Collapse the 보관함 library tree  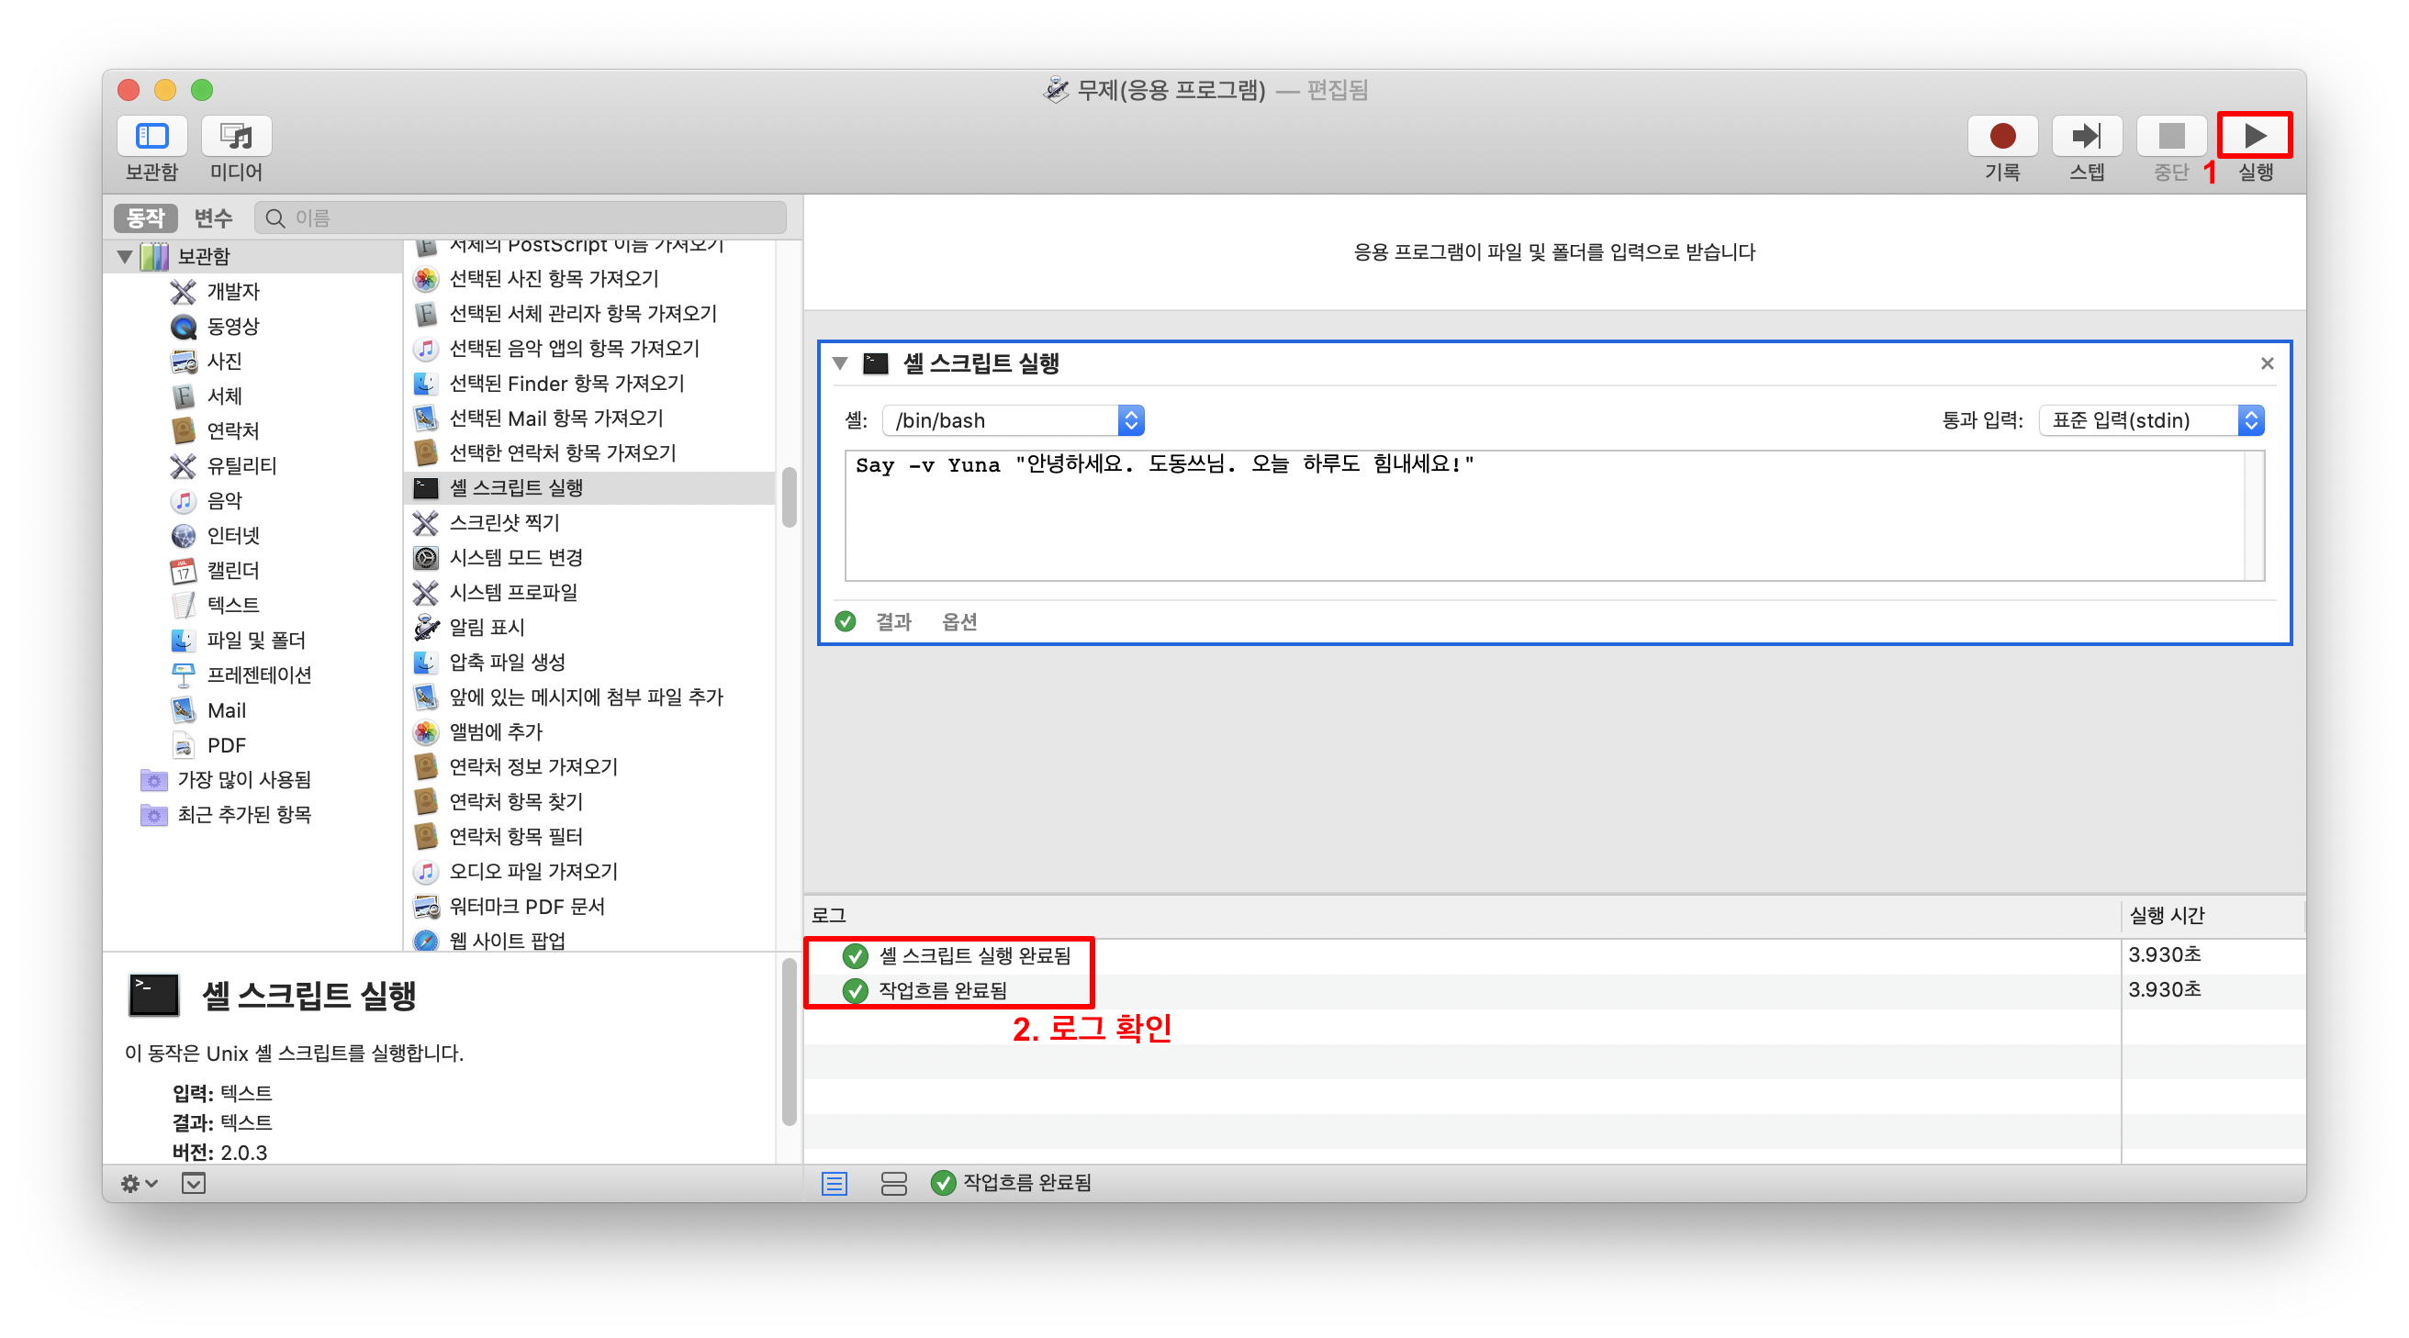tap(124, 256)
